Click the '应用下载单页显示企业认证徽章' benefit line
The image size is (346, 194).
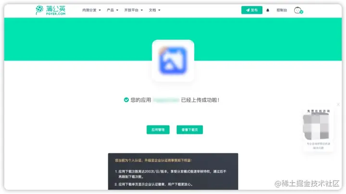click(154, 184)
